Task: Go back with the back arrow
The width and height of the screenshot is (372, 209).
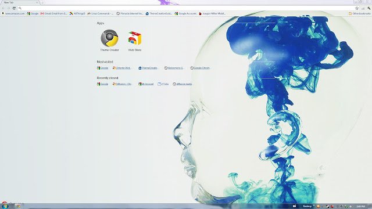Action: coord(3,8)
